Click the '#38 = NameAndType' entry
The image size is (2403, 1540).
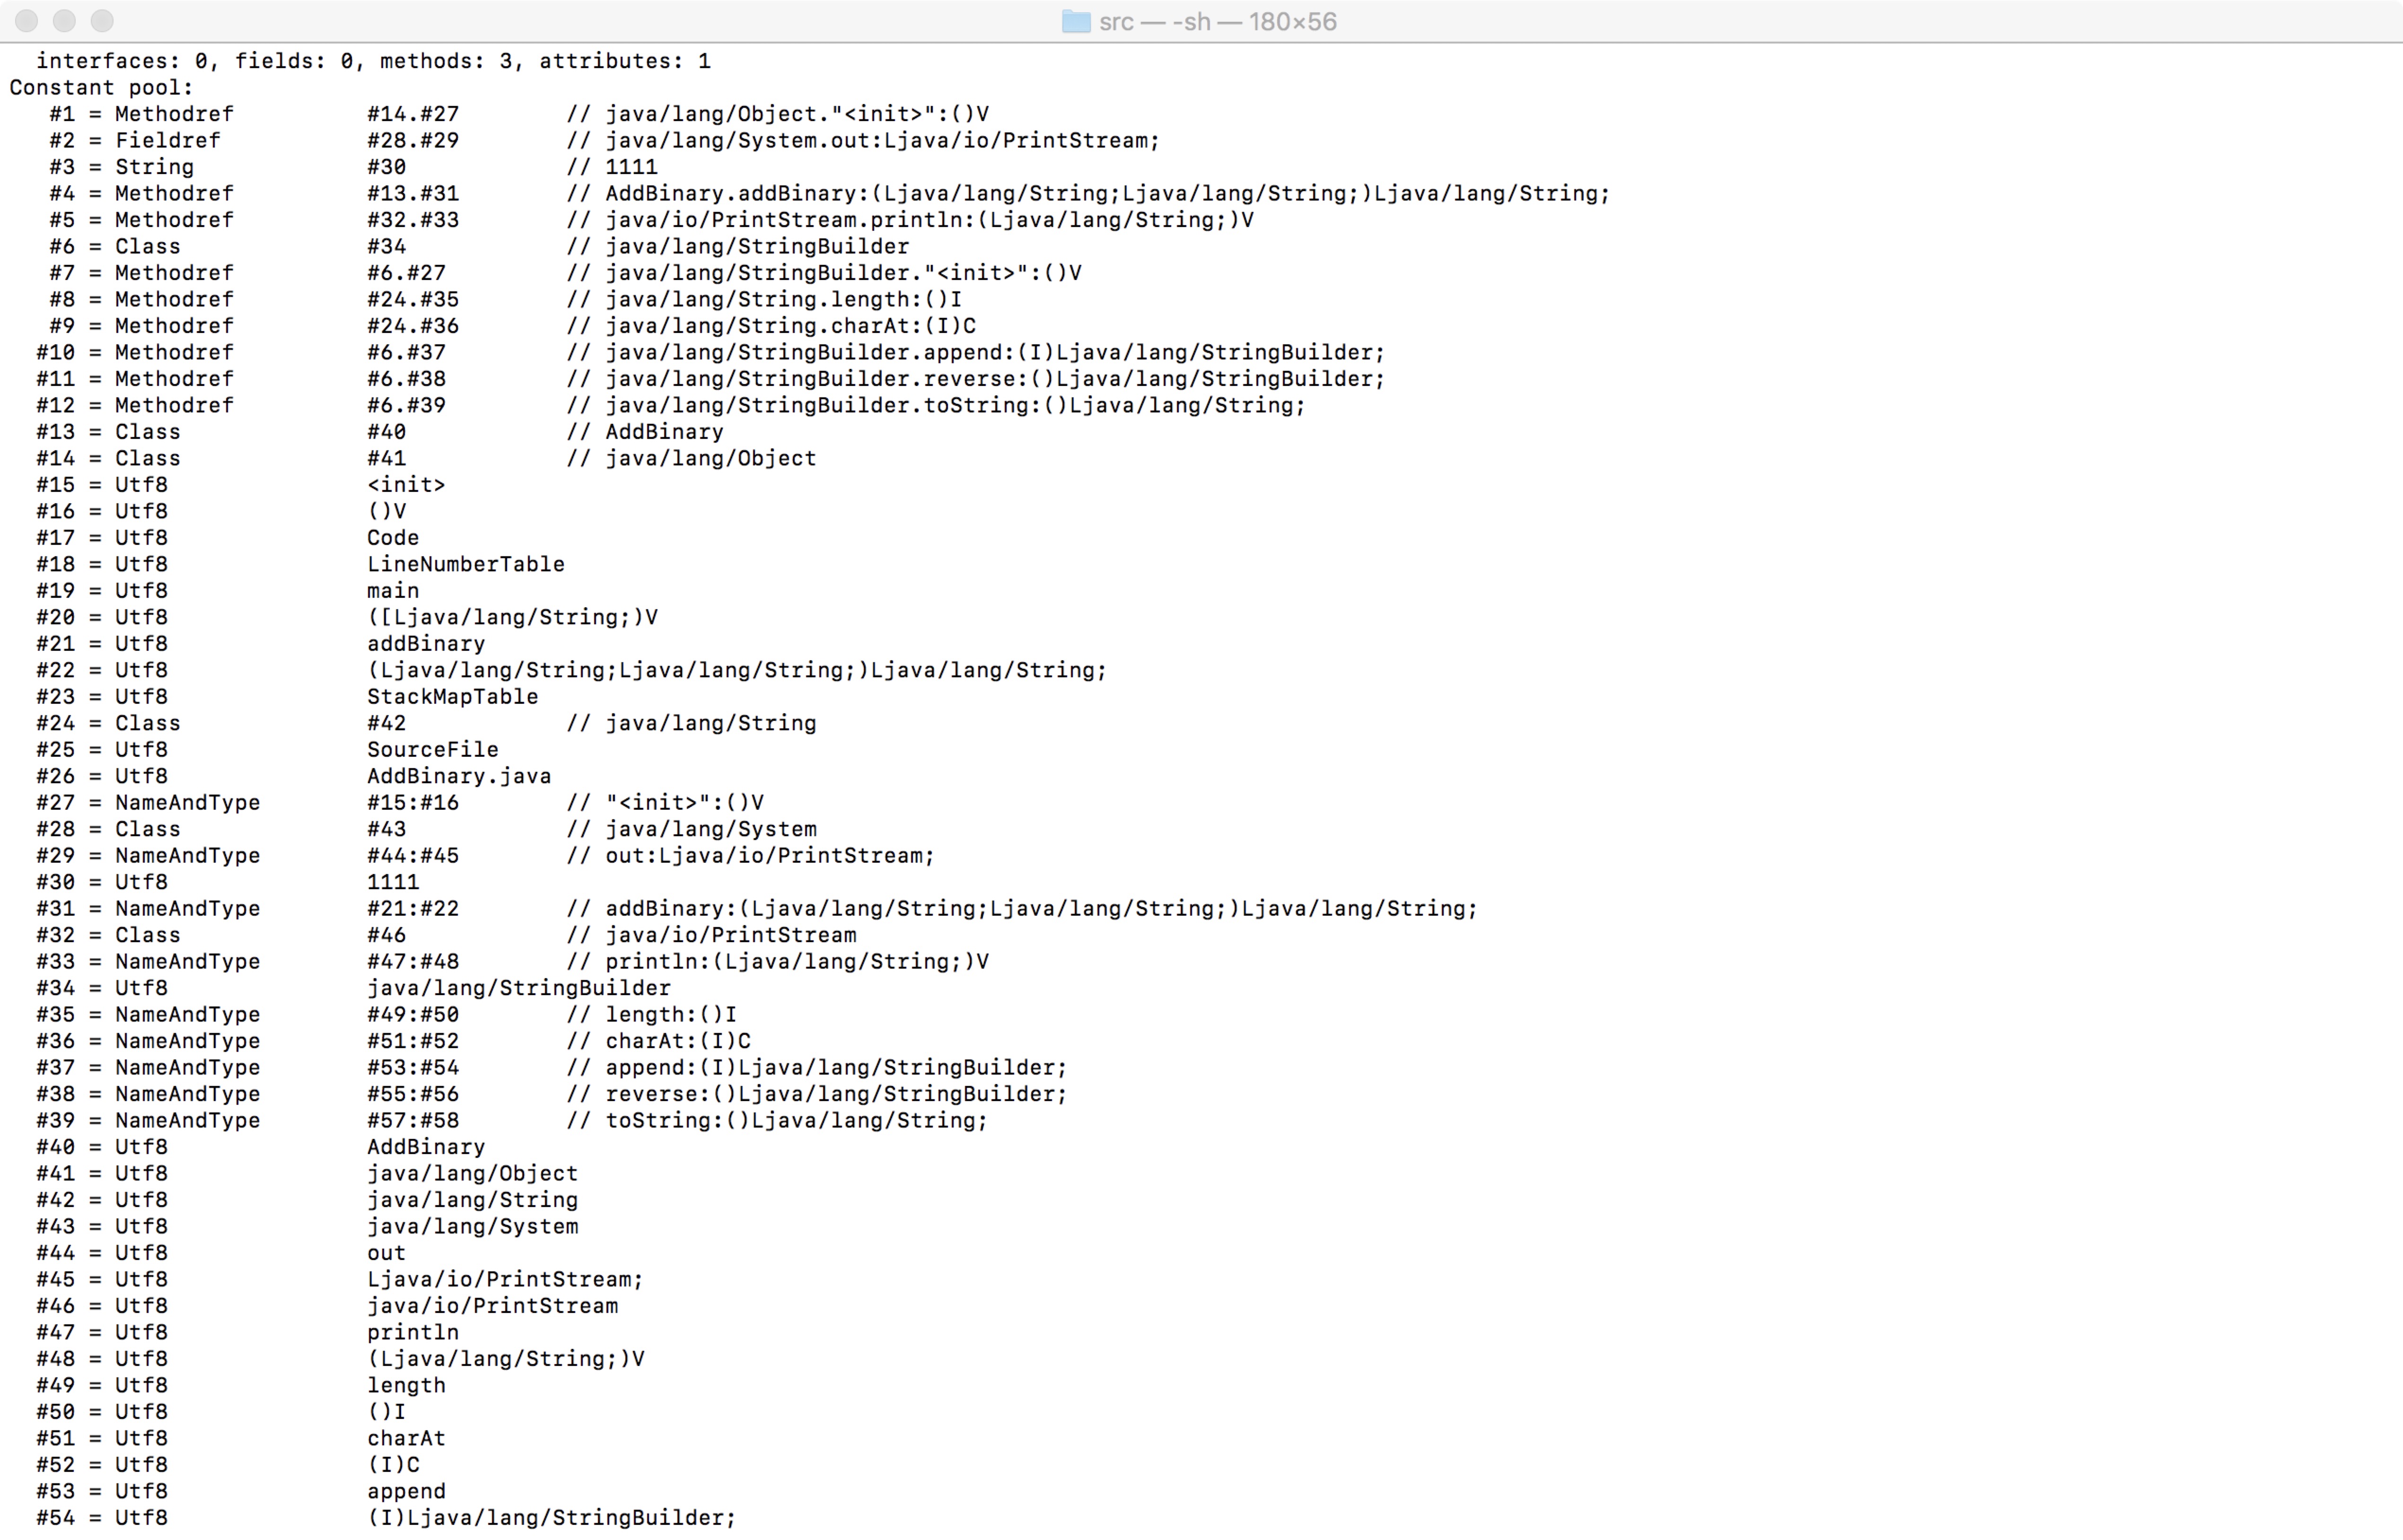coord(148,1095)
